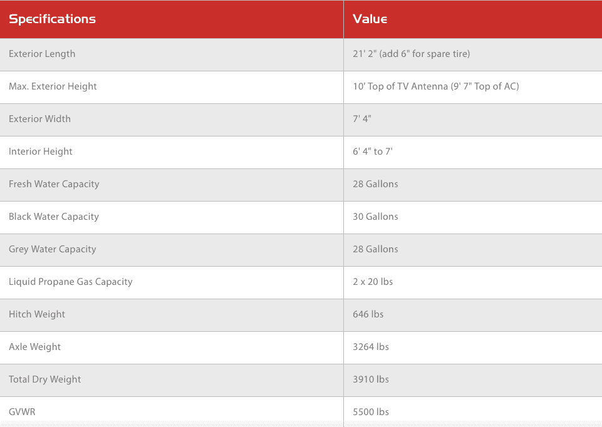This screenshot has height=427, width=602.
Task: Select the Max. Exterior Height row label
Action: click(x=53, y=86)
